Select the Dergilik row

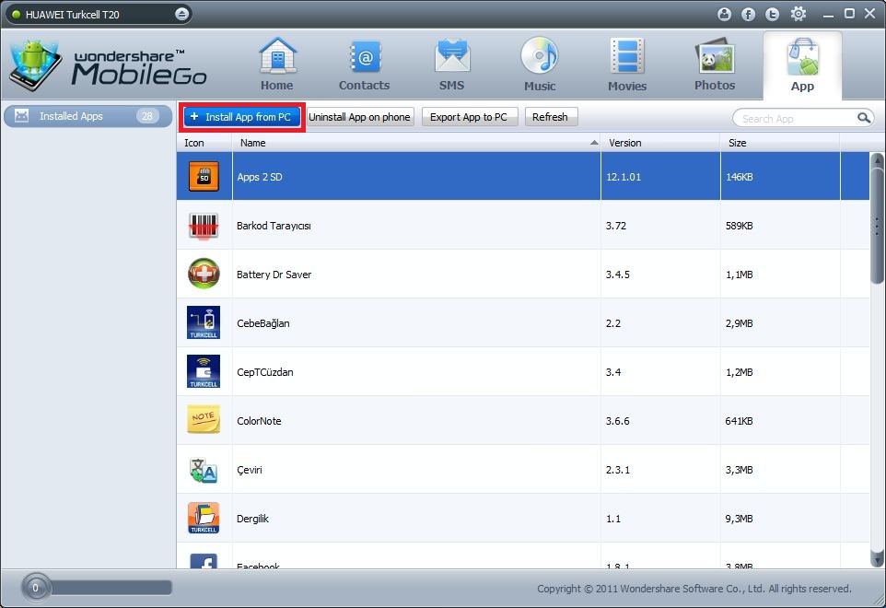pos(523,518)
